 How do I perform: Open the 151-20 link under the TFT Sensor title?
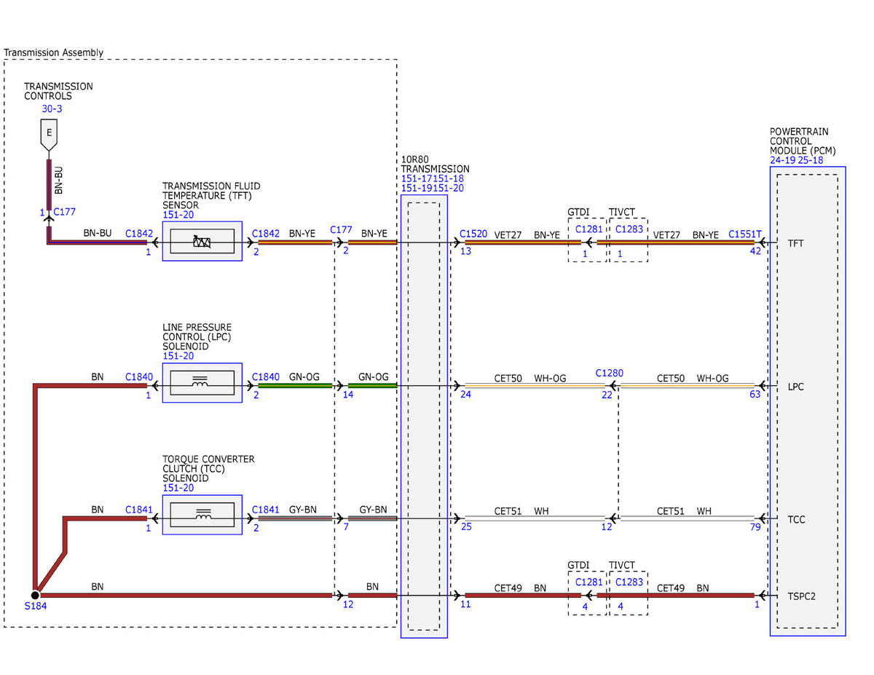tap(178, 215)
